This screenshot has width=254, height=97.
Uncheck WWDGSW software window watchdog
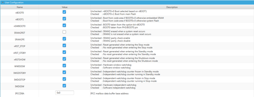[x=64, y=66]
